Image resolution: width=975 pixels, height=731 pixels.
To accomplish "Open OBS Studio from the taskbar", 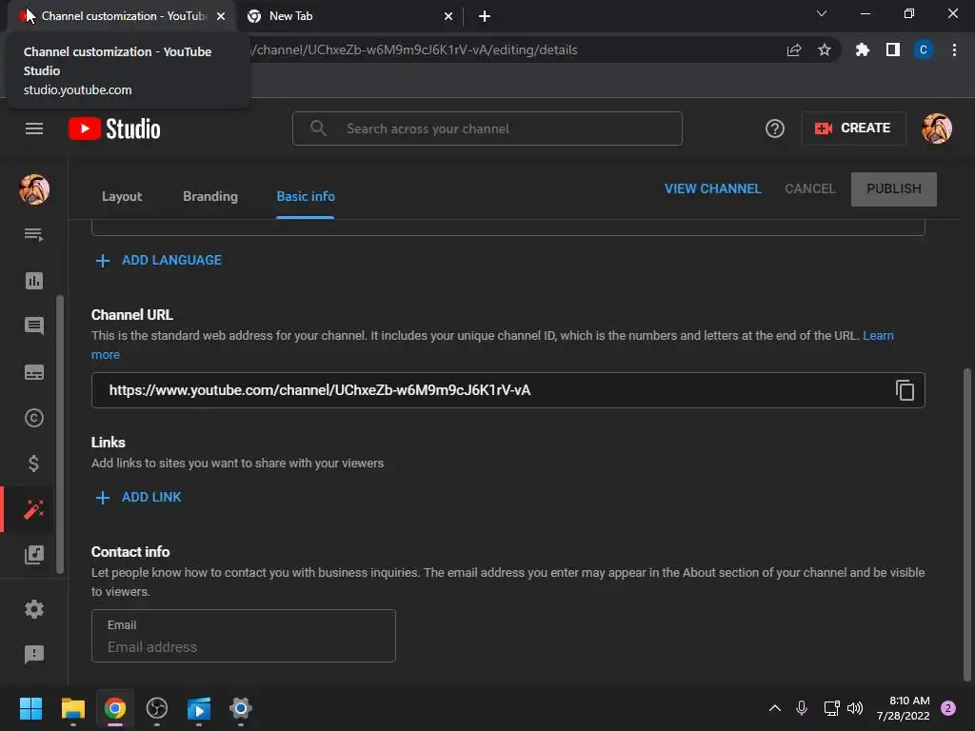I will [x=157, y=708].
